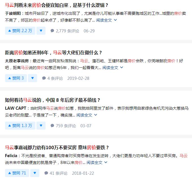Open the 4 条评论 comments text
The width and height of the screenshot is (192, 179).
[55, 78]
